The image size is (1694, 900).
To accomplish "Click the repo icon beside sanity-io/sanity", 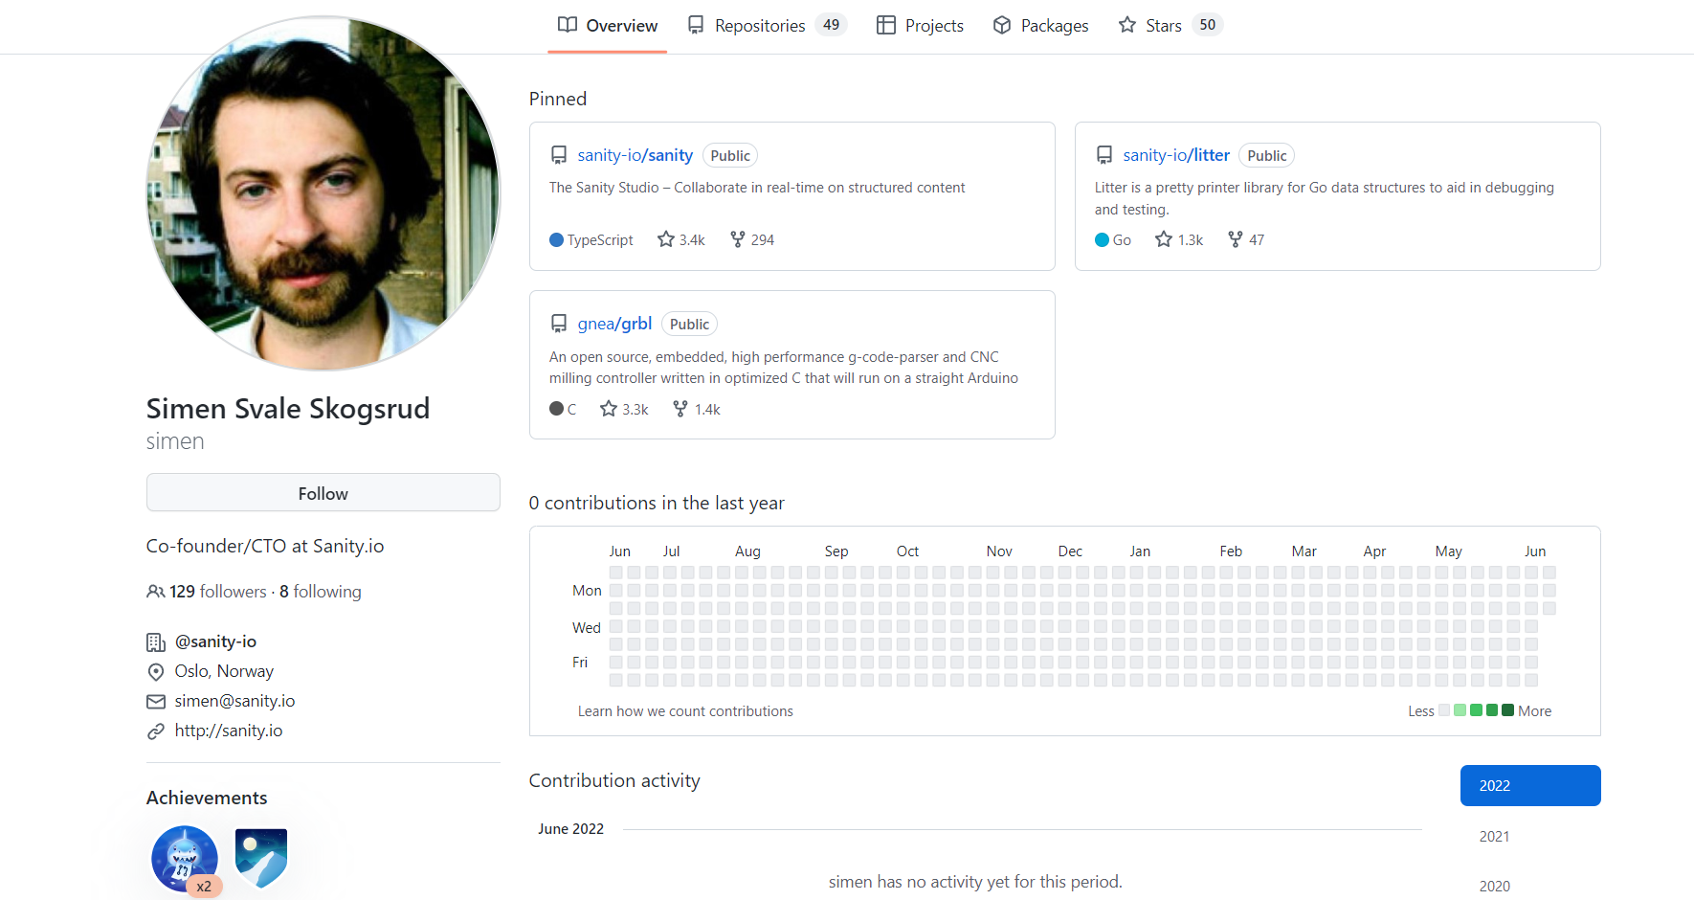I will click(559, 155).
